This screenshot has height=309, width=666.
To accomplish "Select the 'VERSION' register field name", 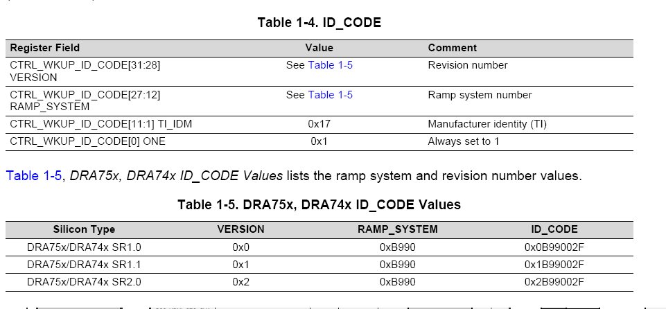I will click(33, 78).
